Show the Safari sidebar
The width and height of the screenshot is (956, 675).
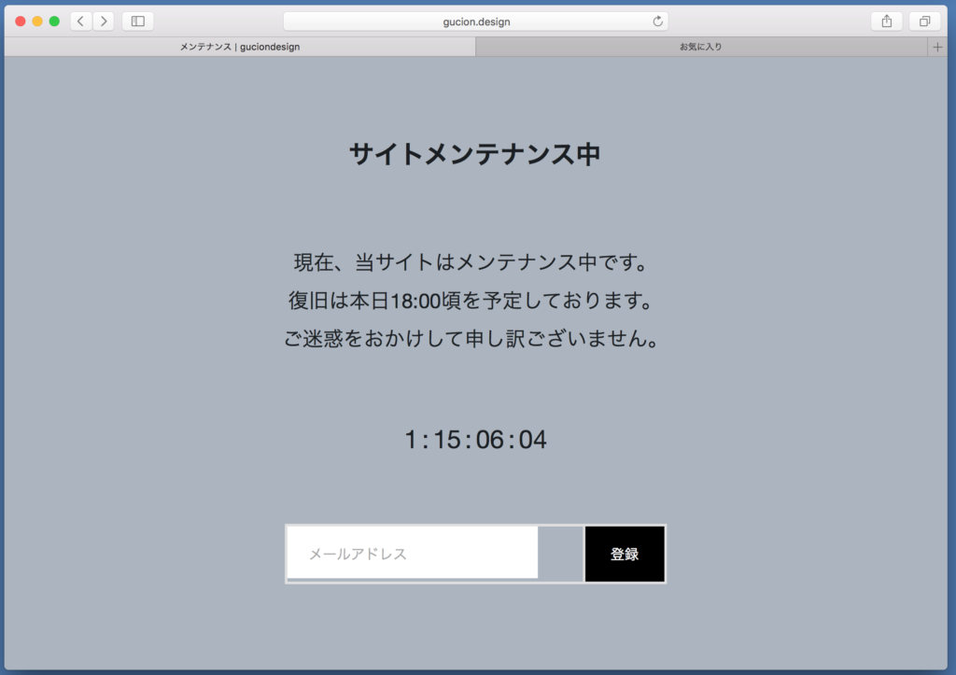click(x=137, y=21)
